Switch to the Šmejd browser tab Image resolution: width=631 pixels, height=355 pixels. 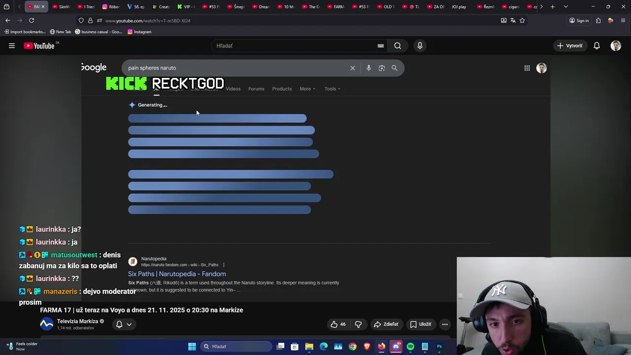(235, 6)
